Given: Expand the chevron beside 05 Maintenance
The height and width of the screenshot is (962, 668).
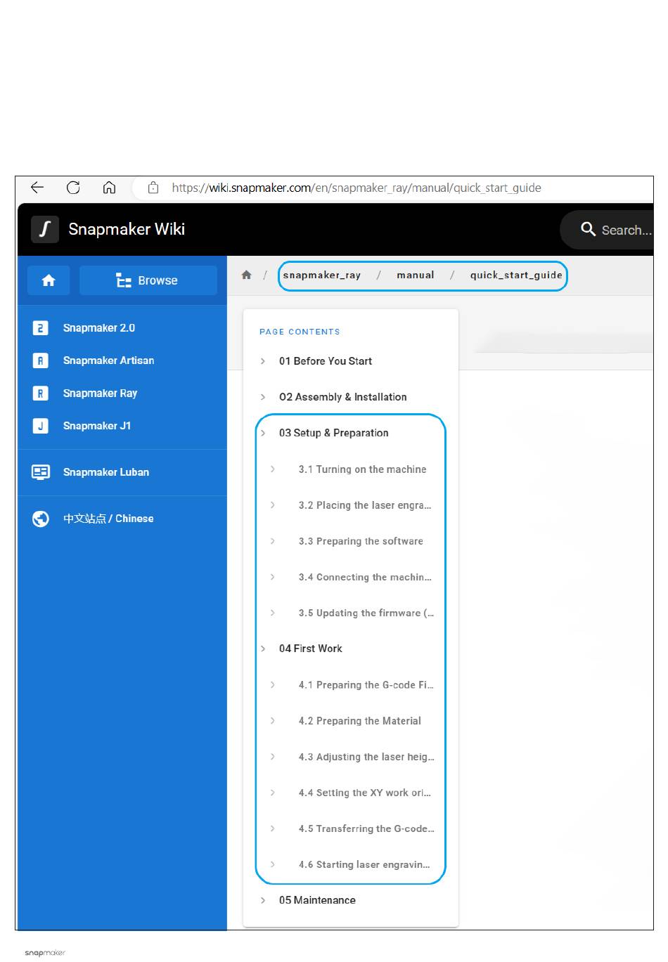Looking at the screenshot, I should [263, 900].
